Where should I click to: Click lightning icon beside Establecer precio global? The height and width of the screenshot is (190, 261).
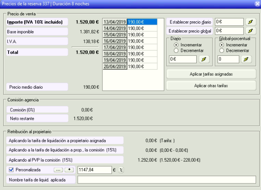(x=250, y=31)
